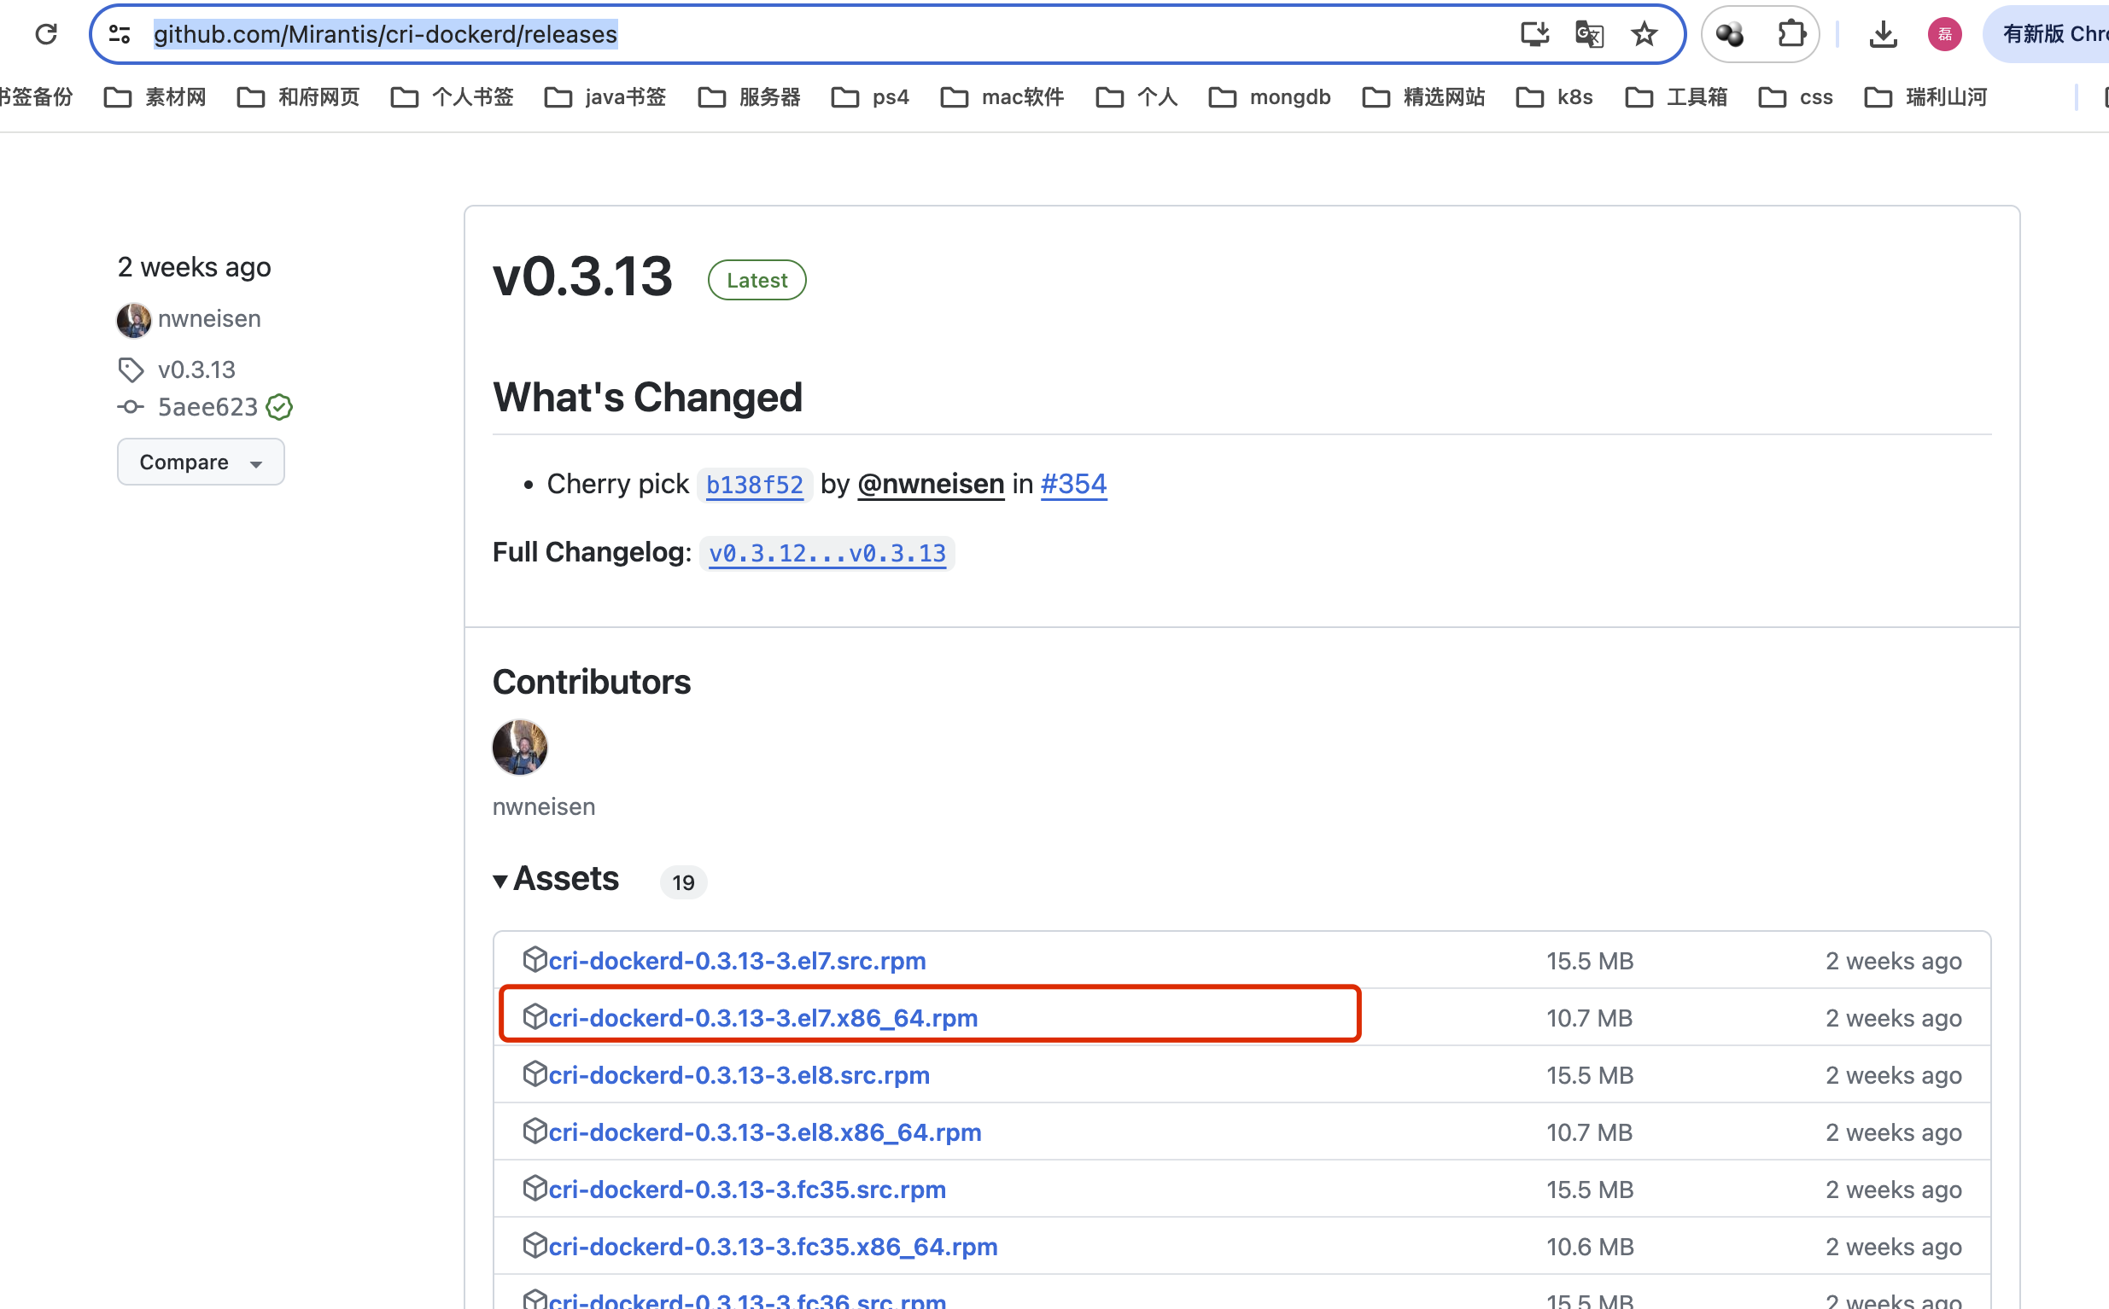
Task: Click package icon beside fc35.src.rpm
Action: point(535,1188)
